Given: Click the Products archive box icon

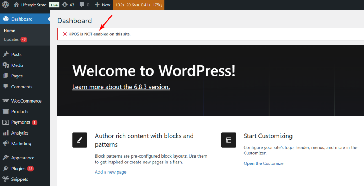Looking at the screenshot, I should click(6, 111).
